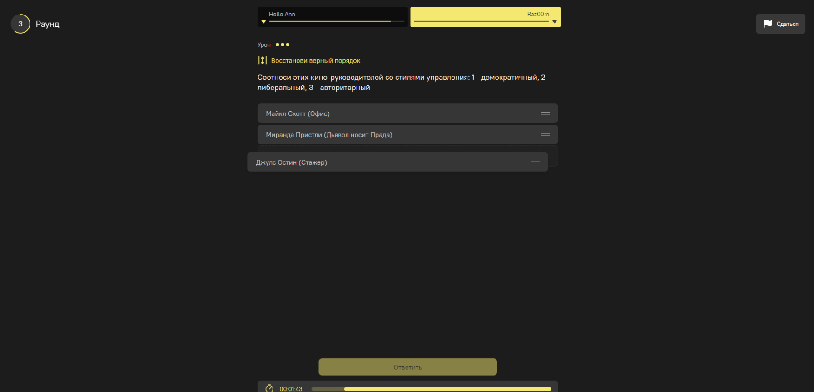Click the Сдаться surrender button

(780, 24)
